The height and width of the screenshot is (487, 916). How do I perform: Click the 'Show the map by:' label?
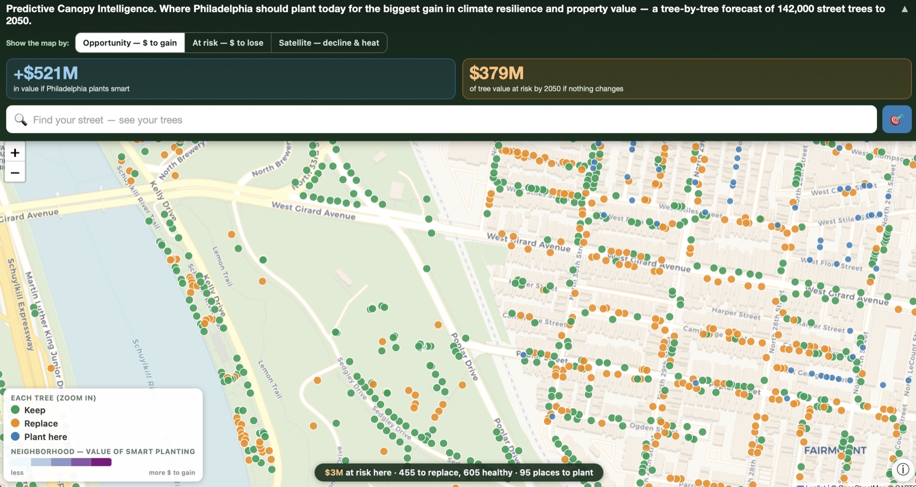tap(37, 43)
